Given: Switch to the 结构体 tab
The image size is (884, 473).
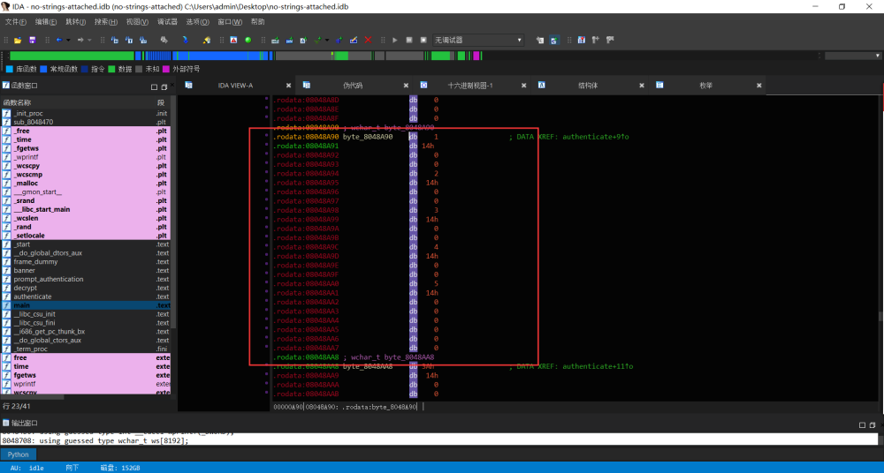Looking at the screenshot, I should 588,86.
